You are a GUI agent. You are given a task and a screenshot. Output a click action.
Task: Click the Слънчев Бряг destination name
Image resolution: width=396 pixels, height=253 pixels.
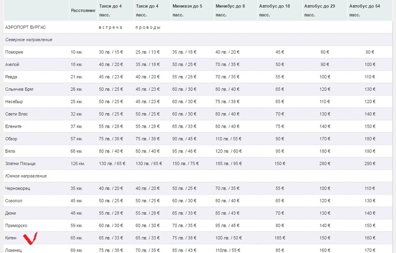coord(19,89)
